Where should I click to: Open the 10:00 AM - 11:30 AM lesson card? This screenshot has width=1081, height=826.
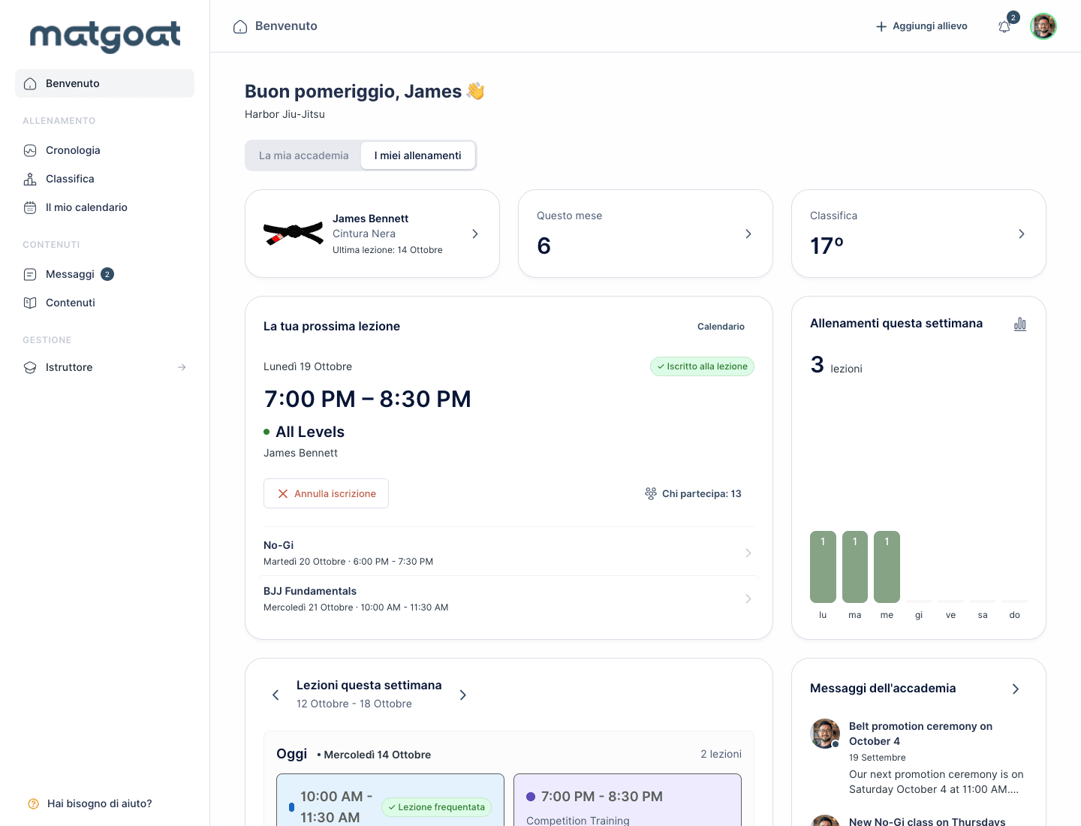tap(390, 800)
